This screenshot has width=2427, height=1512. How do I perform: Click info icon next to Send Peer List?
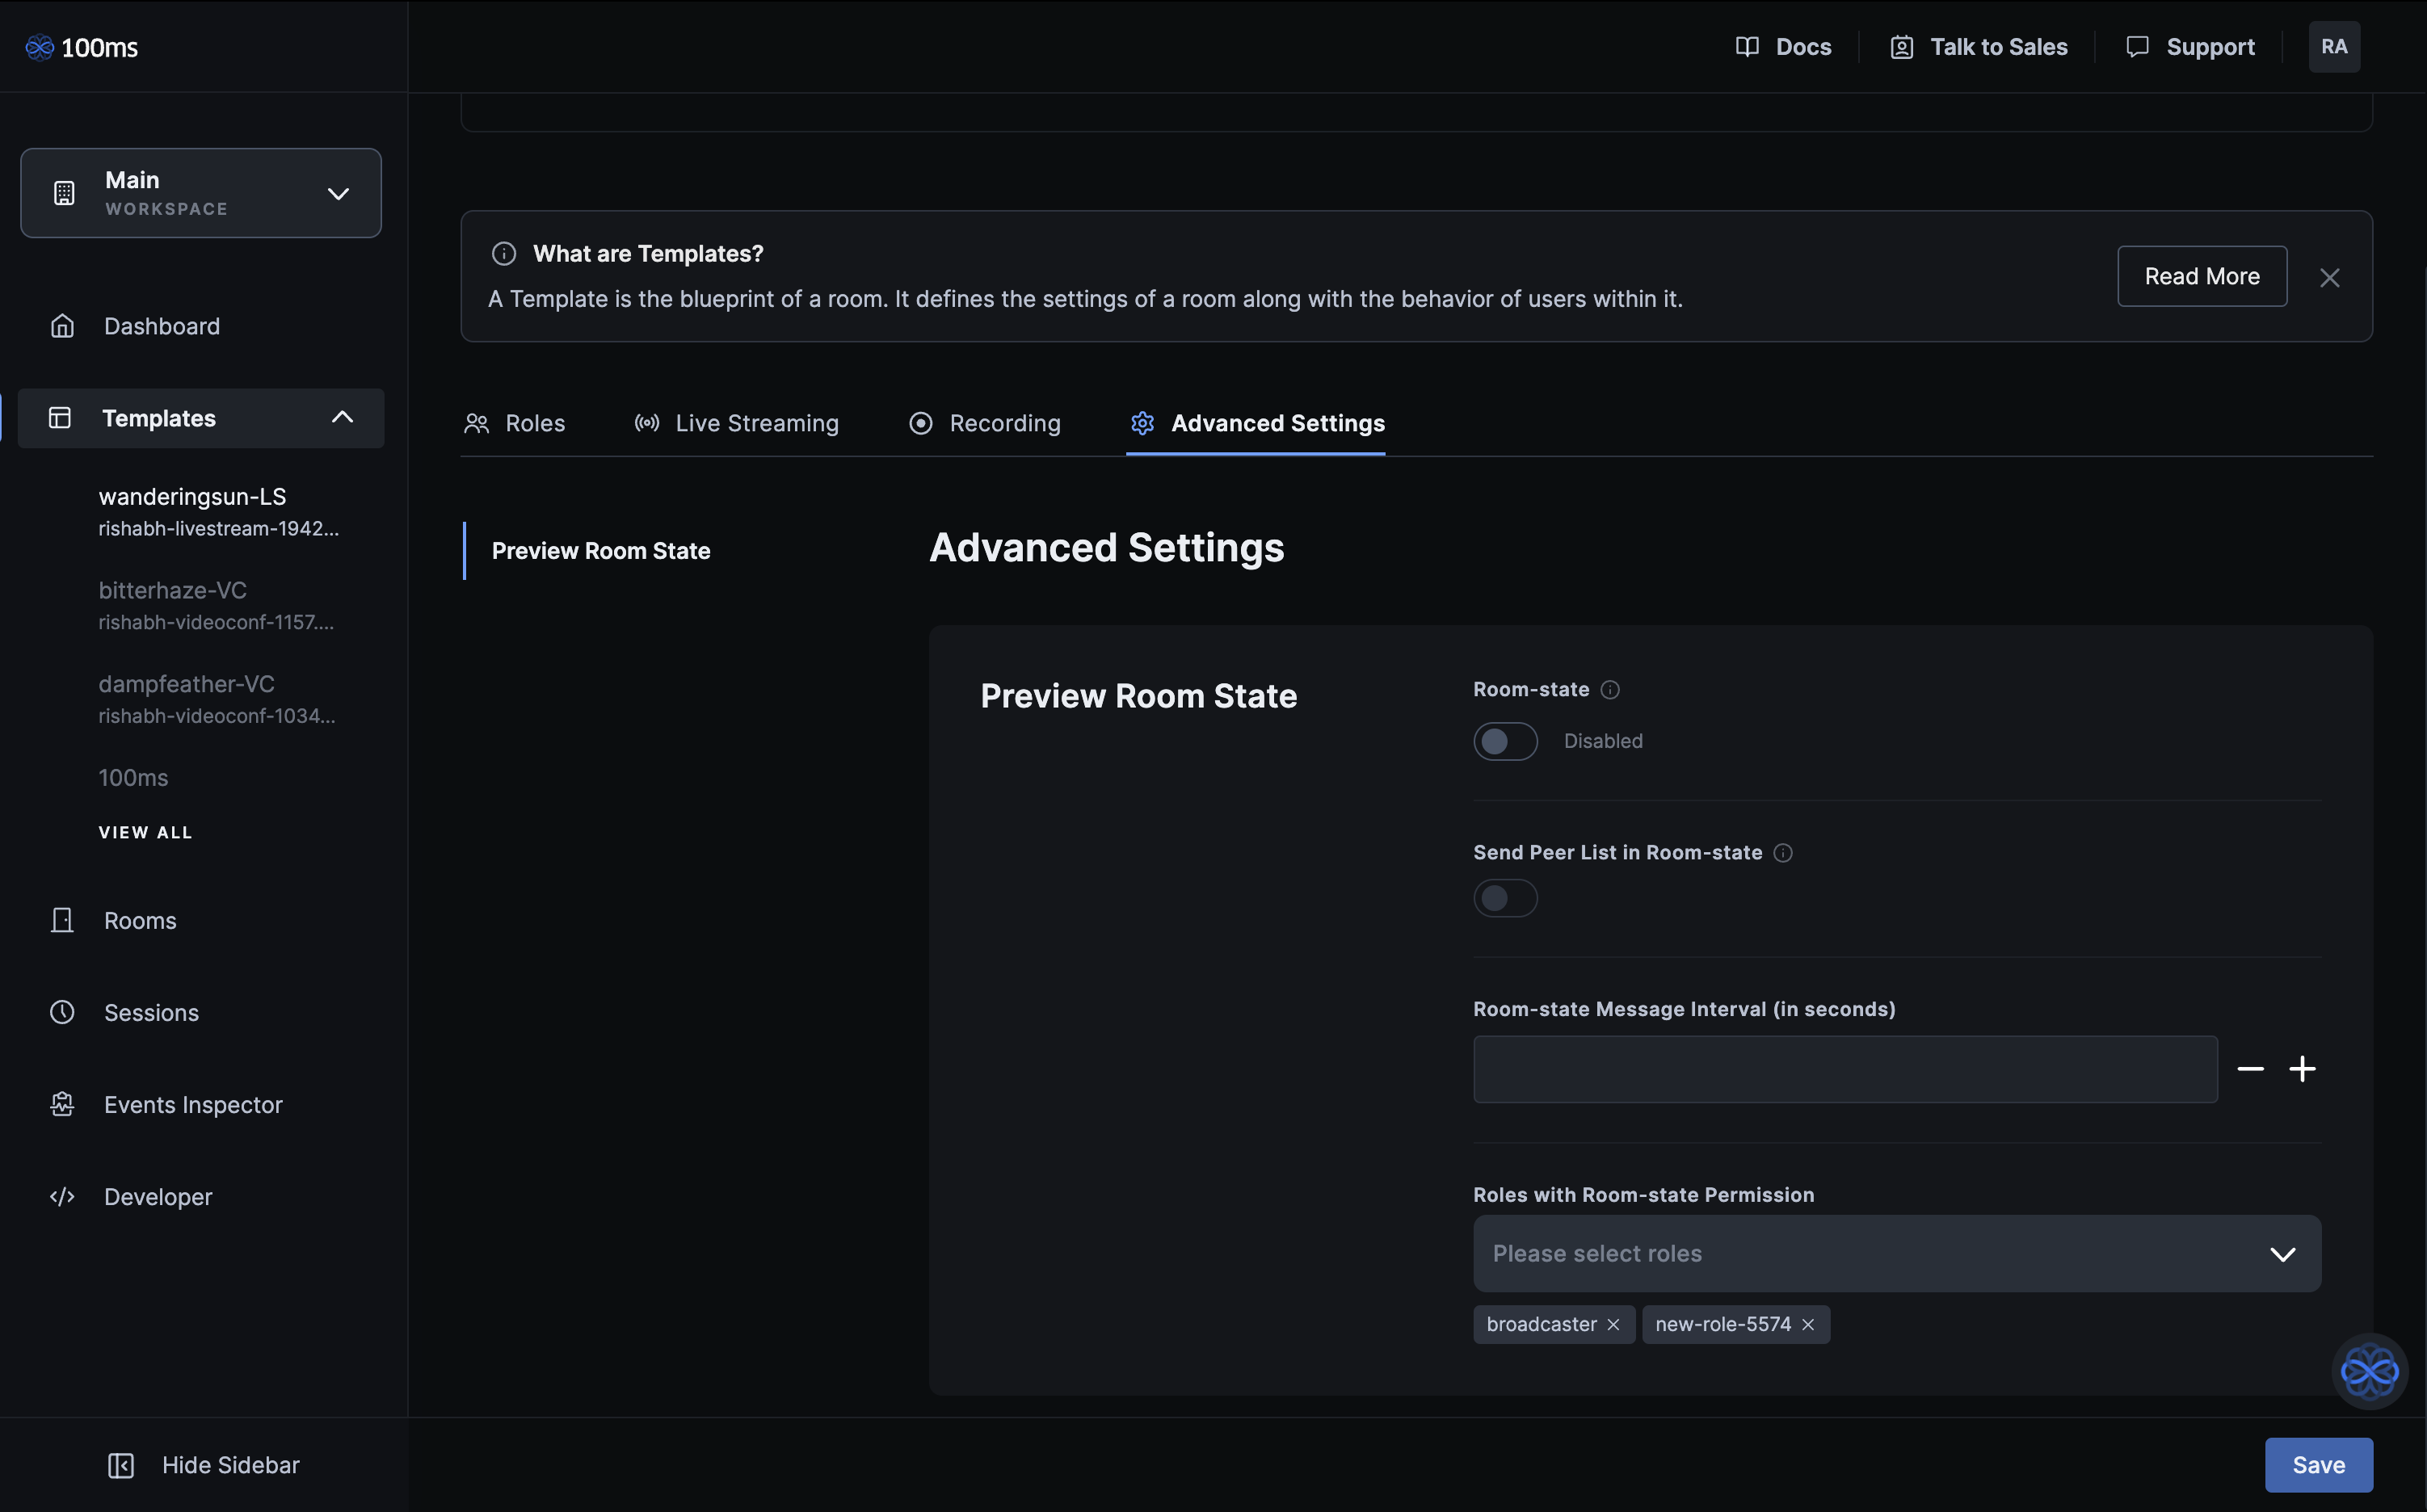tap(1783, 853)
